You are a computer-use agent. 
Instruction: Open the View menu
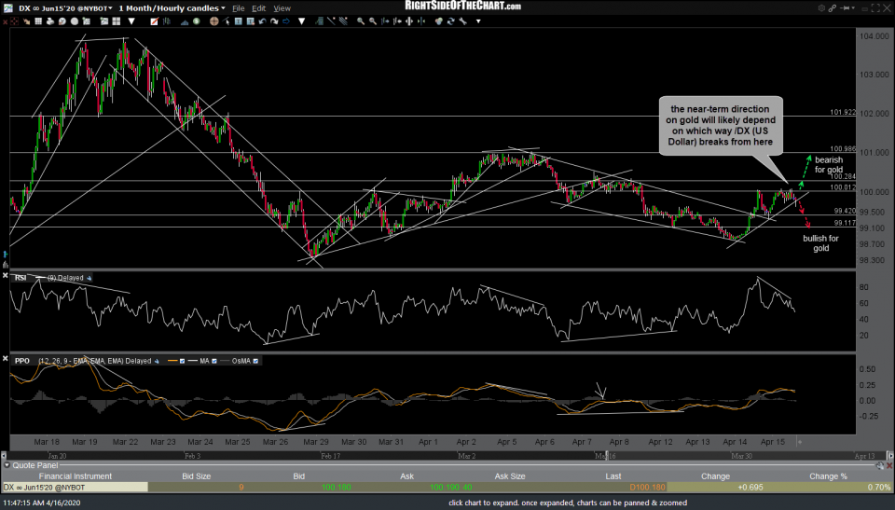[282, 8]
